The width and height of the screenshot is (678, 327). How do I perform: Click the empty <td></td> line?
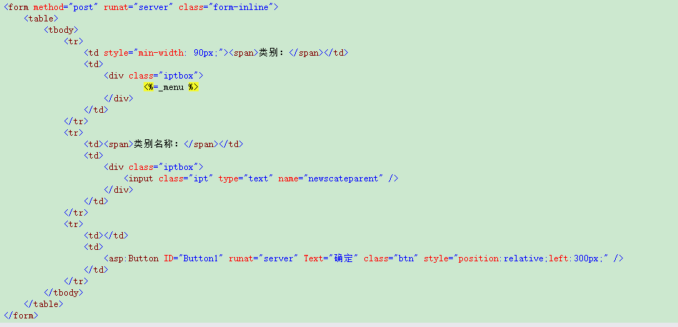tap(106, 236)
